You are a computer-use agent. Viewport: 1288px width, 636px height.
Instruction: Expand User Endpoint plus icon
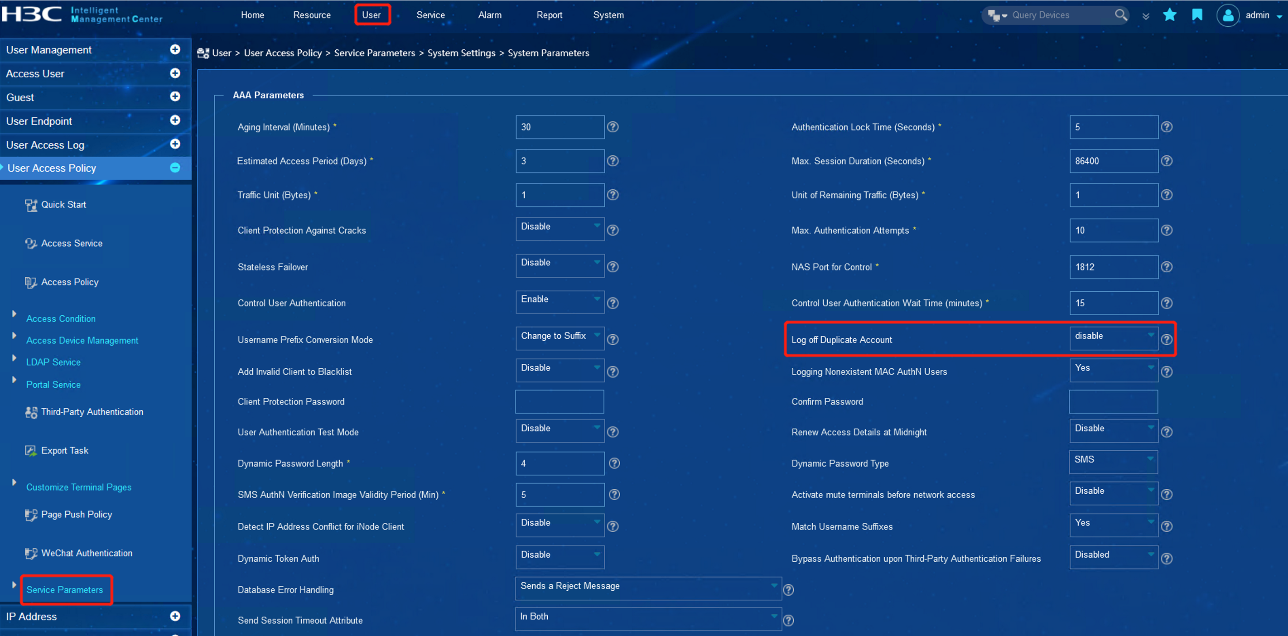[x=175, y=120]
